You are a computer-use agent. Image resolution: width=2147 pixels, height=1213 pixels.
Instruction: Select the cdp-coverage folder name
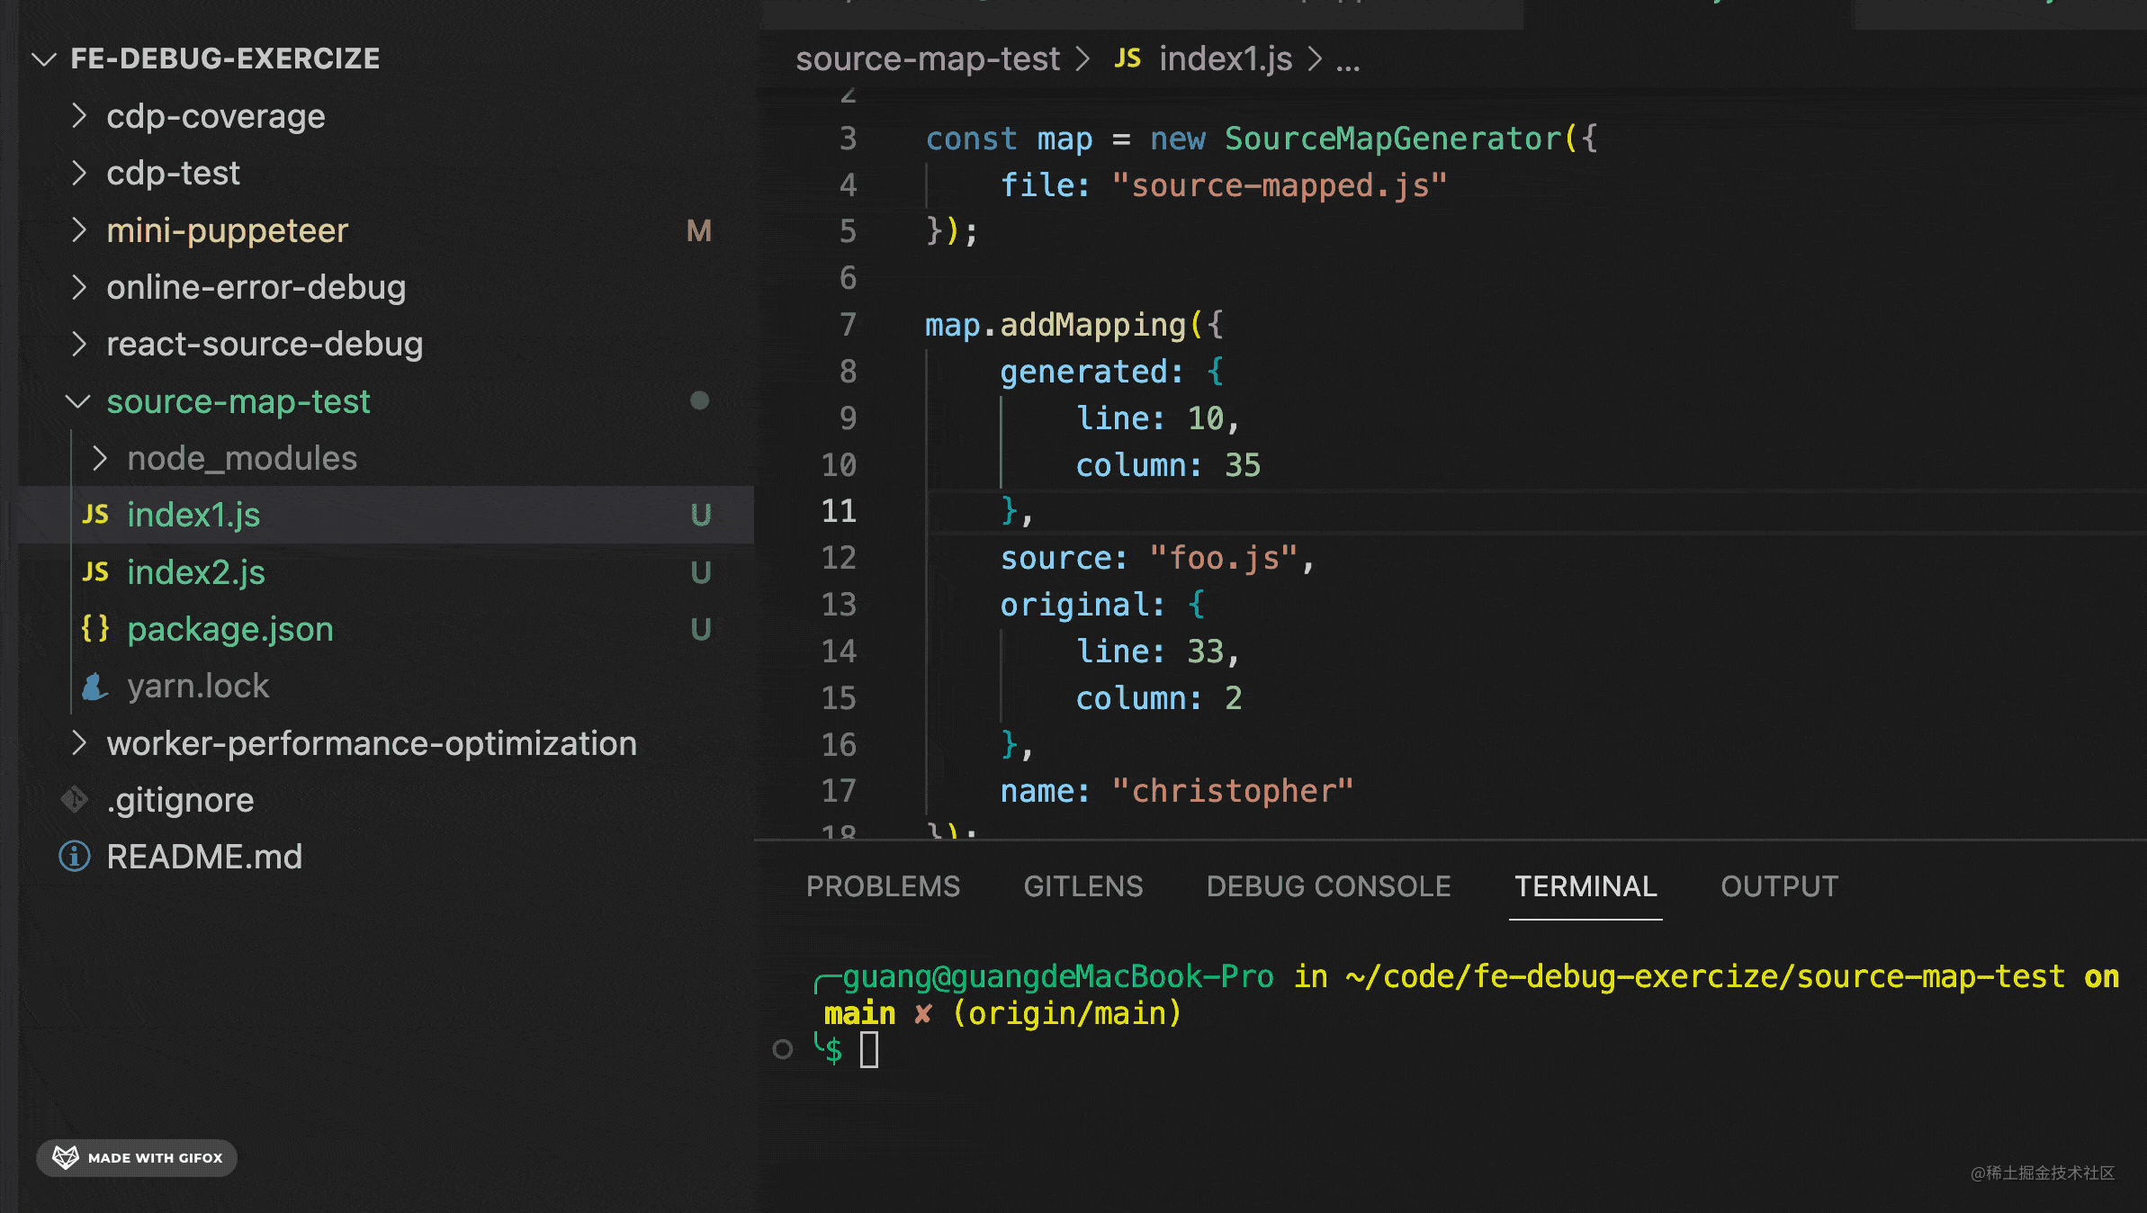216,116
